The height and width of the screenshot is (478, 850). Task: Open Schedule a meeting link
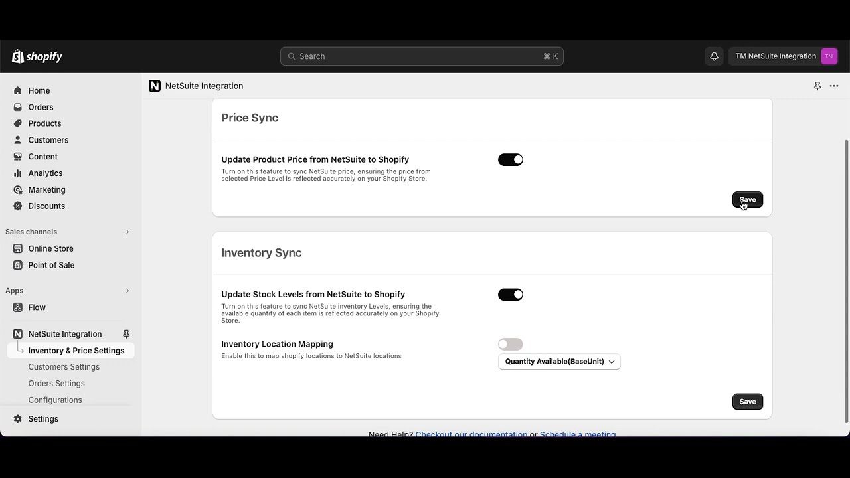click(x=578, y=434)
